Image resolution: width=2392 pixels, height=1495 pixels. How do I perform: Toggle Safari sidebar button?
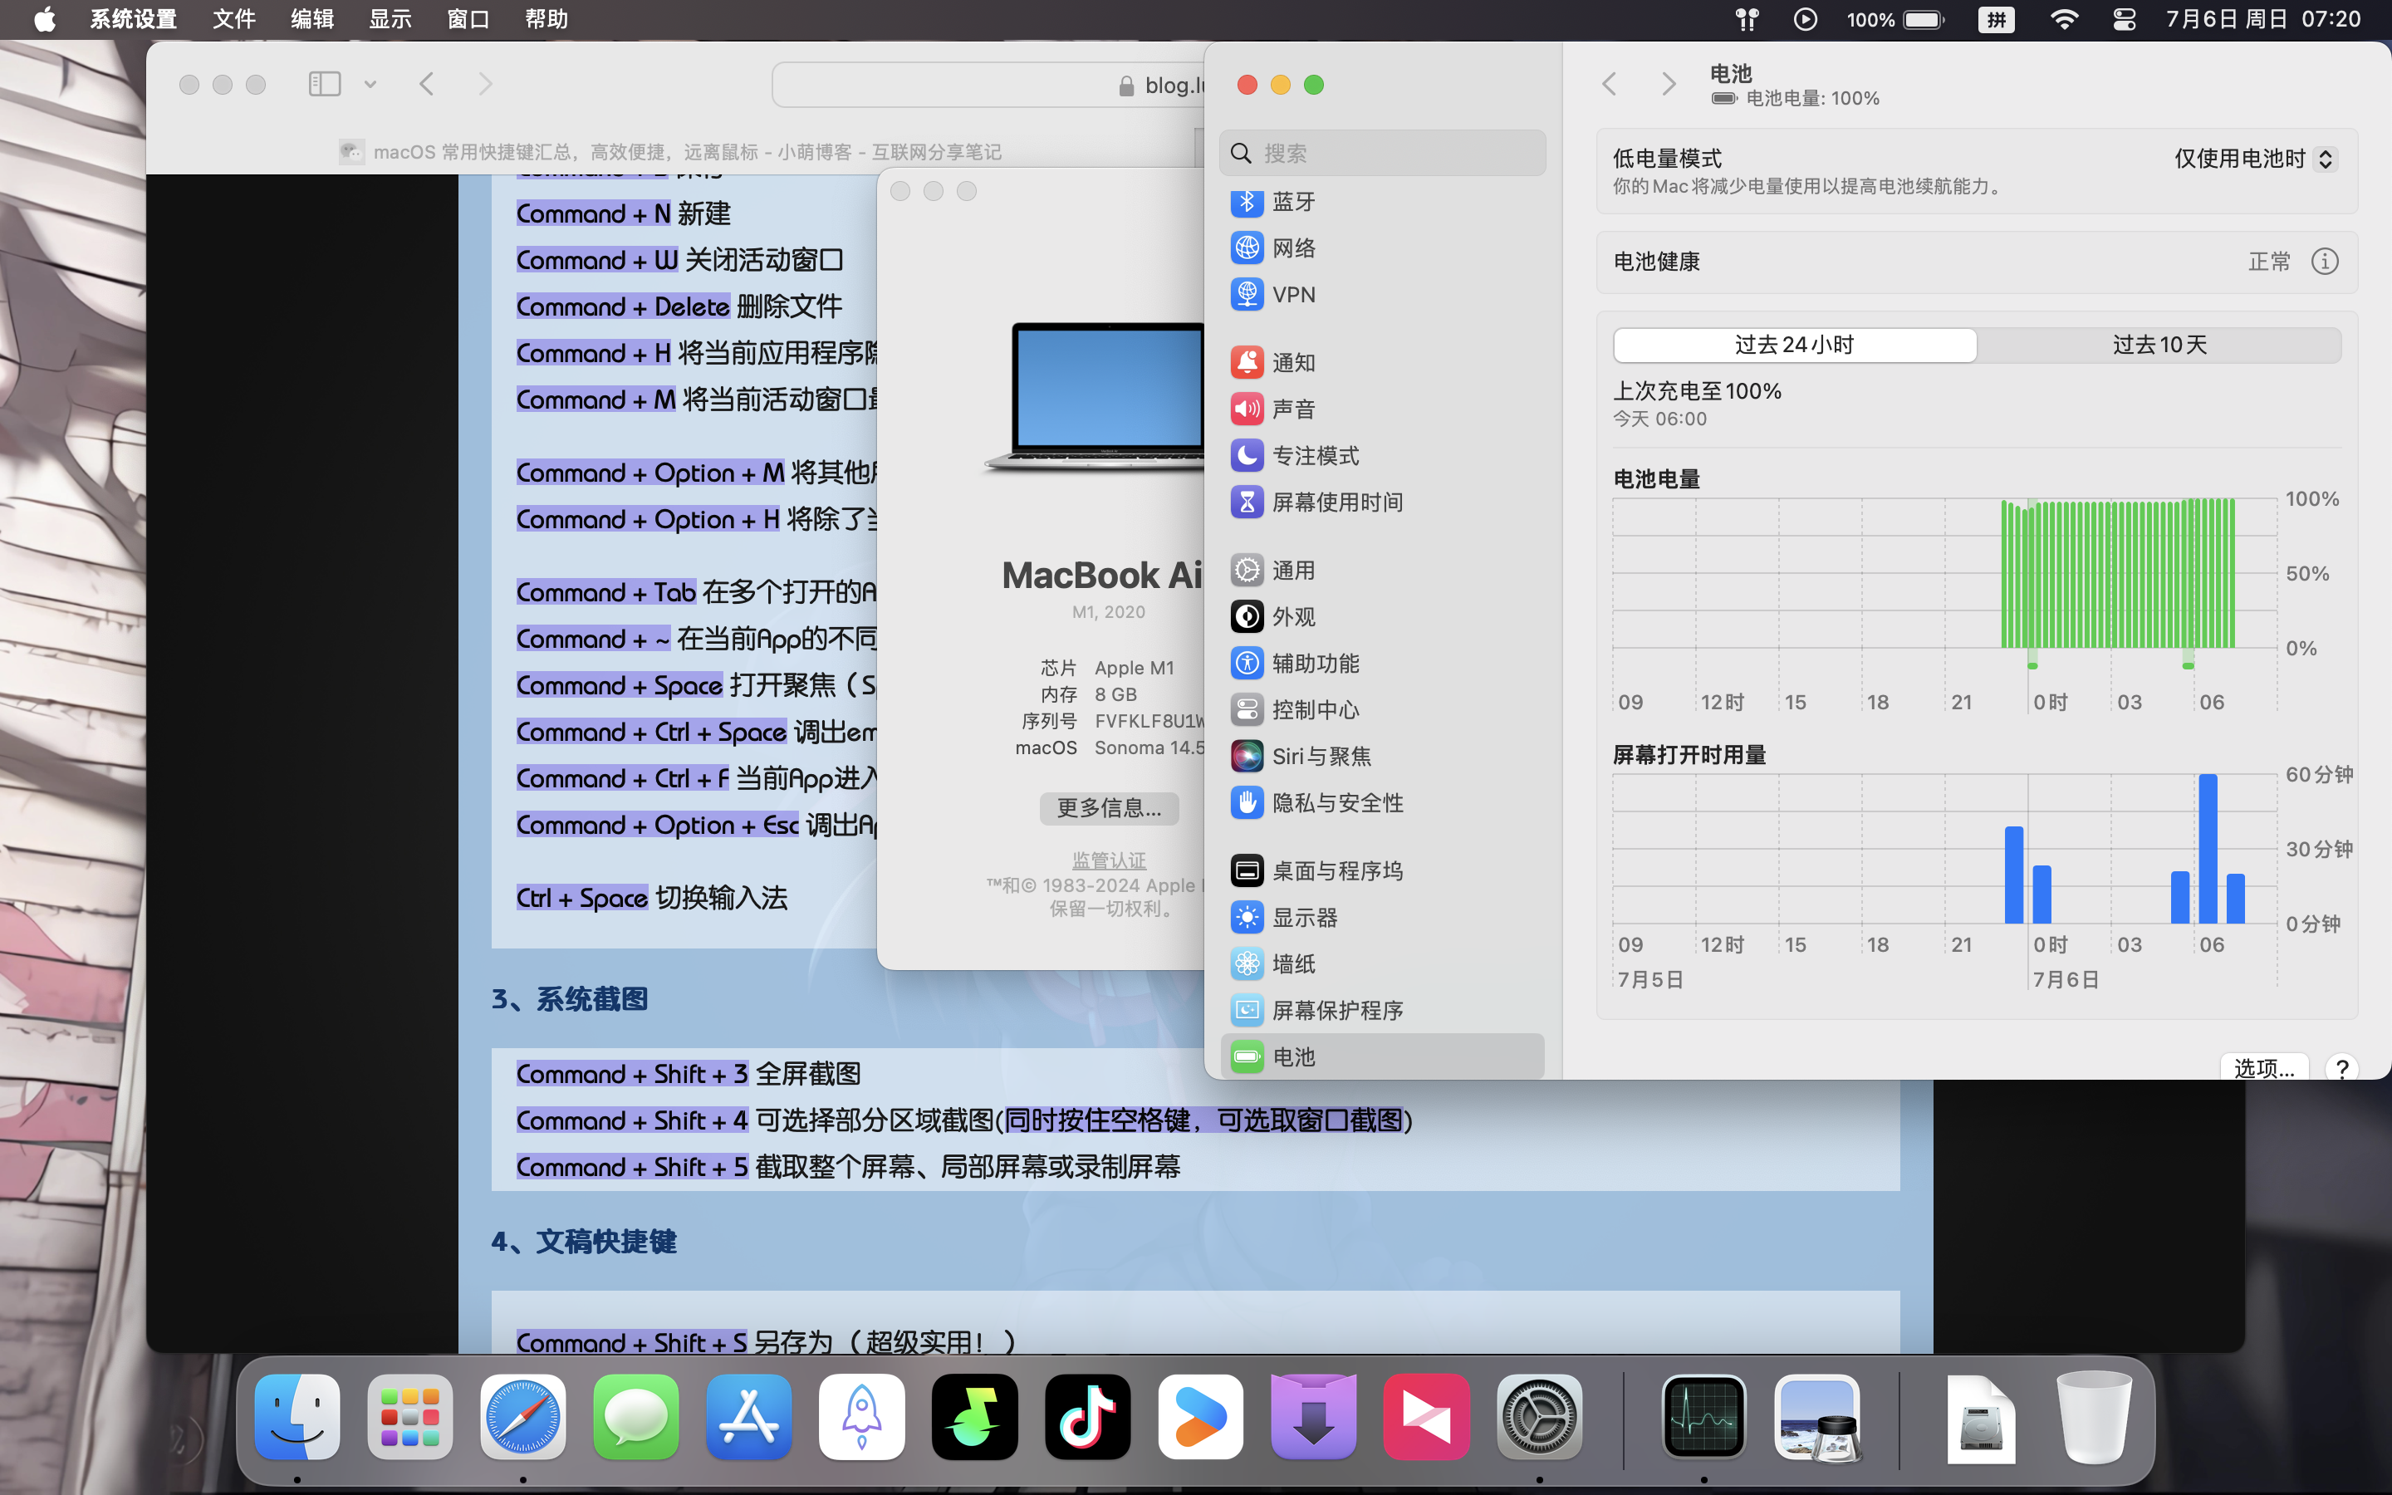tap(324, 84)
